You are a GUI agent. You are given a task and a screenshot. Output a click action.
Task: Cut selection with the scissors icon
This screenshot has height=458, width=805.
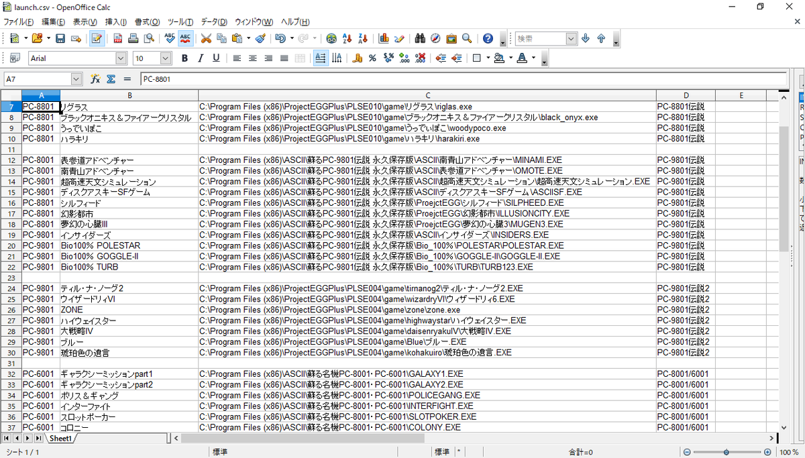coord(206,39)
